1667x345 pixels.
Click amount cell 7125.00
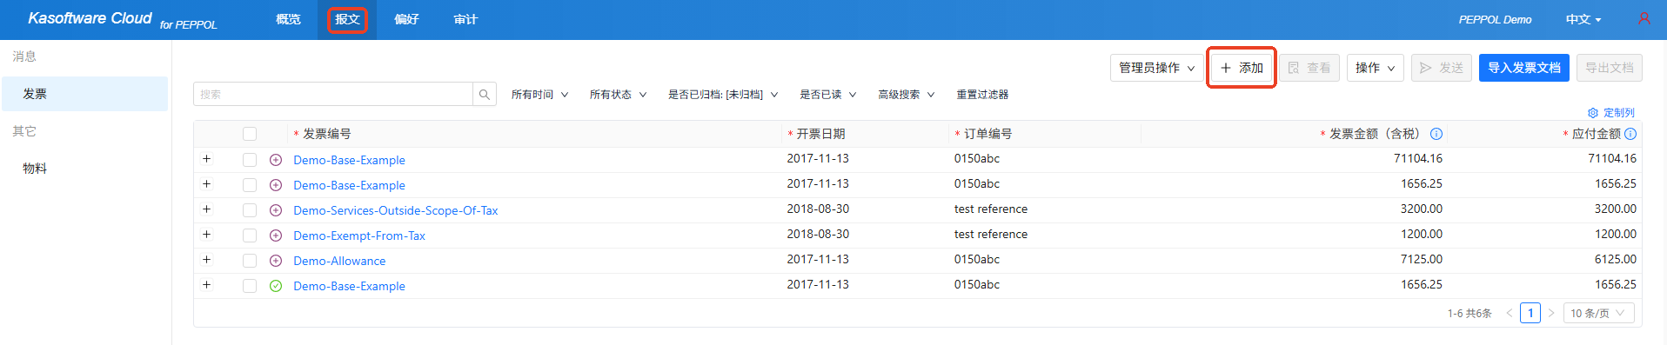(1421, 259)
